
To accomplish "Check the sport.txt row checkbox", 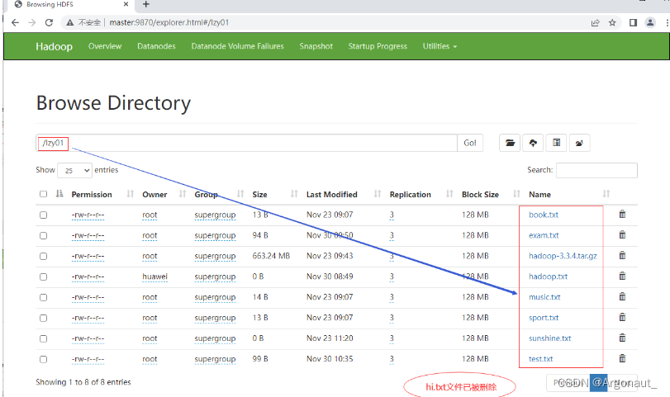I will (43, 318).
